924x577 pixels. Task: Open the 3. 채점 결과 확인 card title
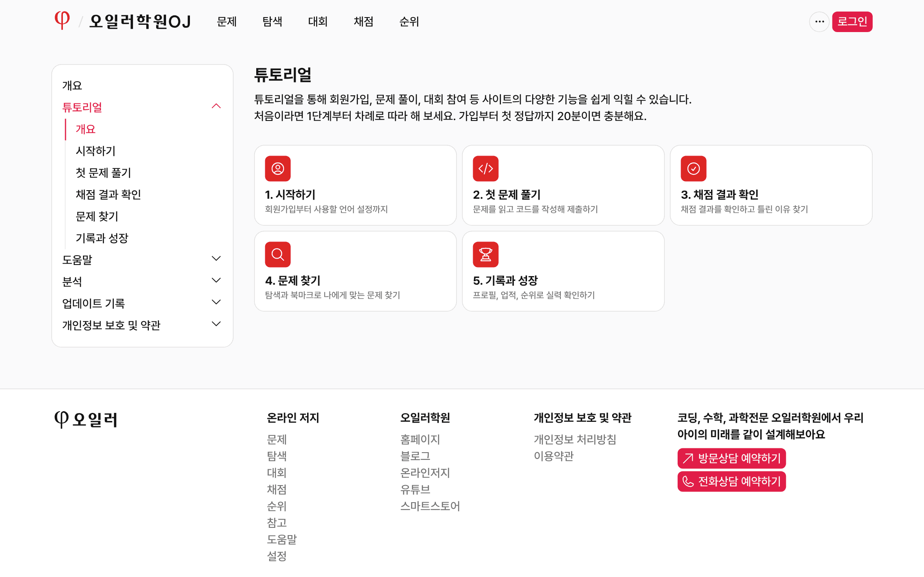tap(720, 194)
